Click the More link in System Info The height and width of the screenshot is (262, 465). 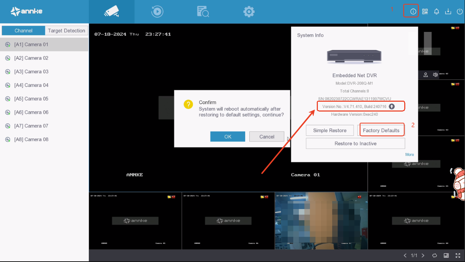point(410,154)
